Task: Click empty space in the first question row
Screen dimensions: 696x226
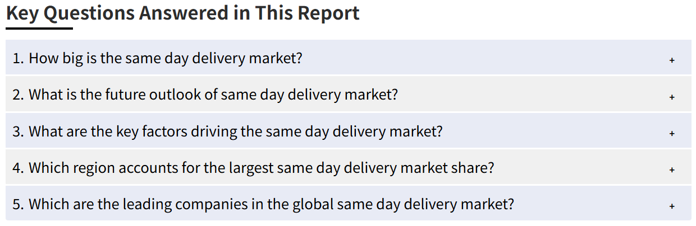Action: coord(483,58)
